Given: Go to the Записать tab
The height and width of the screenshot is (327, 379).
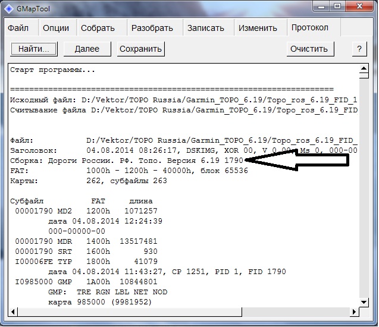Looking at the screenshot, I should [x=206, y=28].
